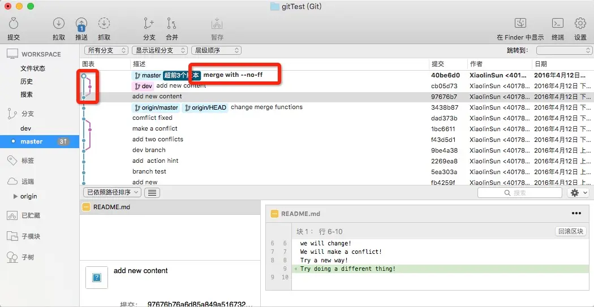
Task: Click the 日期 column header
Action: click(541, 64)
